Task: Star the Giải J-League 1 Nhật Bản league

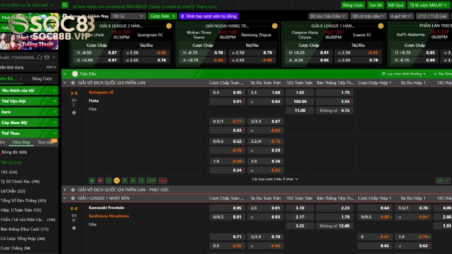Action: 73,198
